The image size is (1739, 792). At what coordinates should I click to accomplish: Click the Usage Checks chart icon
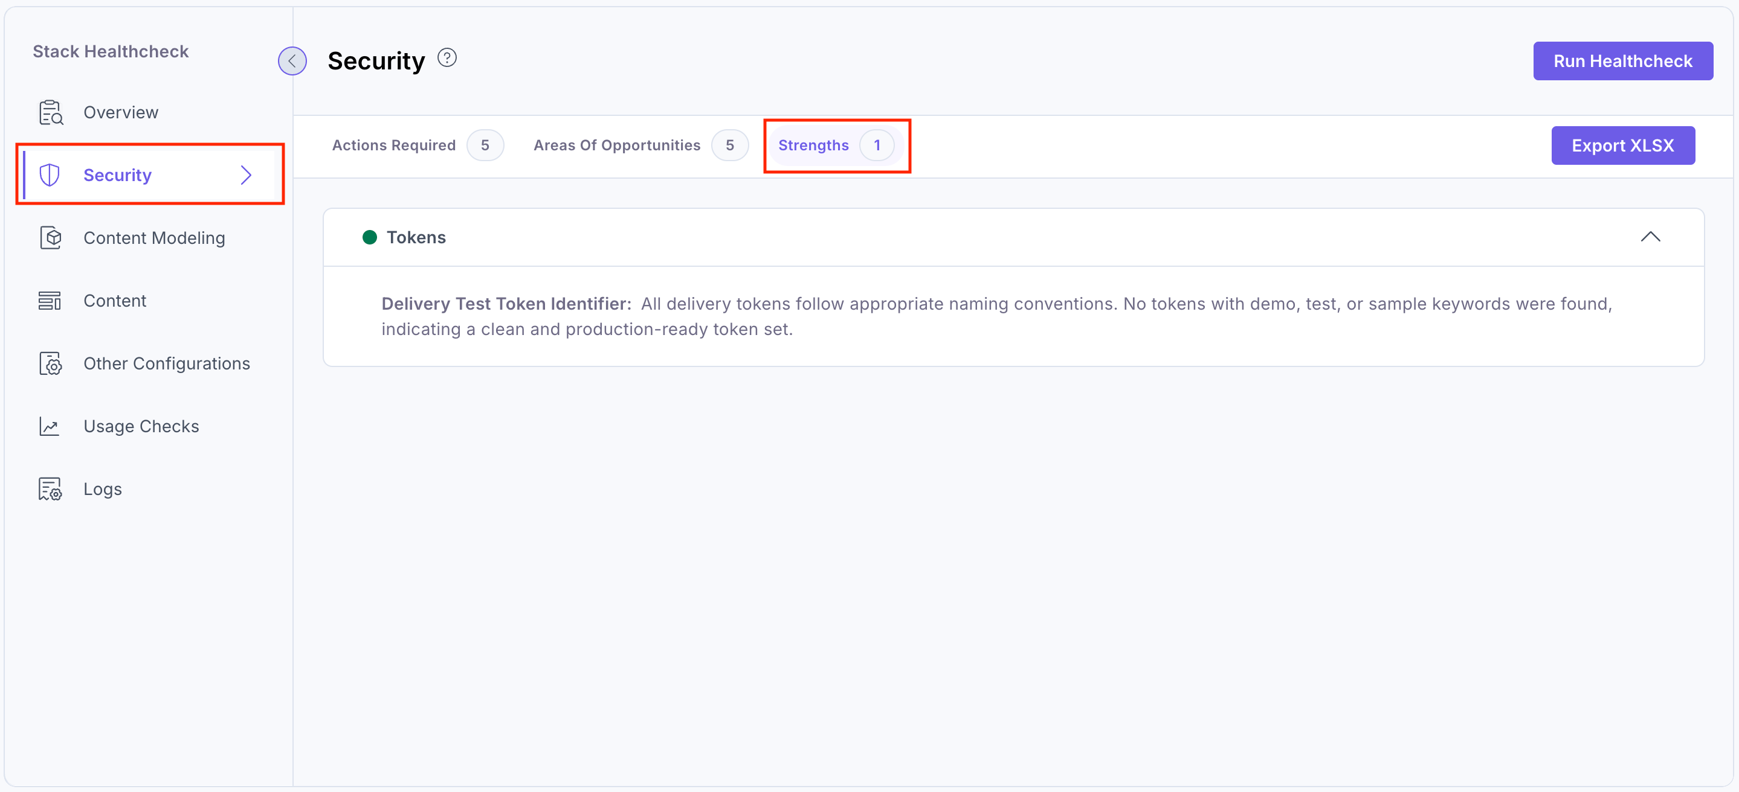(x=50, y=426)
